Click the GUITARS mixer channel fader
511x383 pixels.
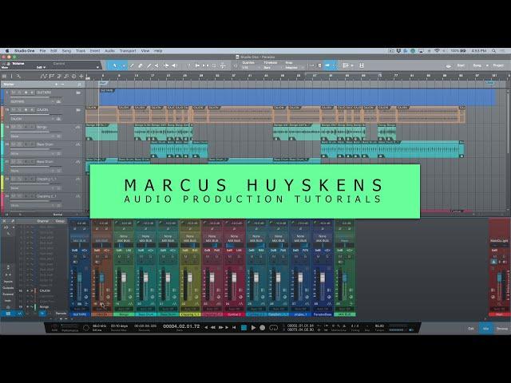pyautogui.click(x=80, y=278)
